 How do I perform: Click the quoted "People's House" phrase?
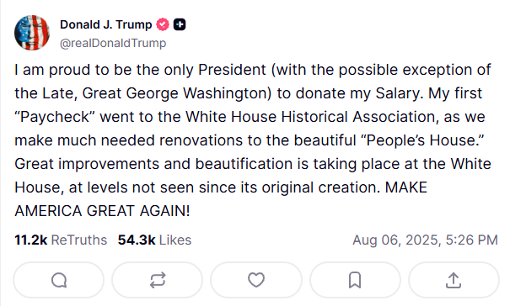[423, 140]
